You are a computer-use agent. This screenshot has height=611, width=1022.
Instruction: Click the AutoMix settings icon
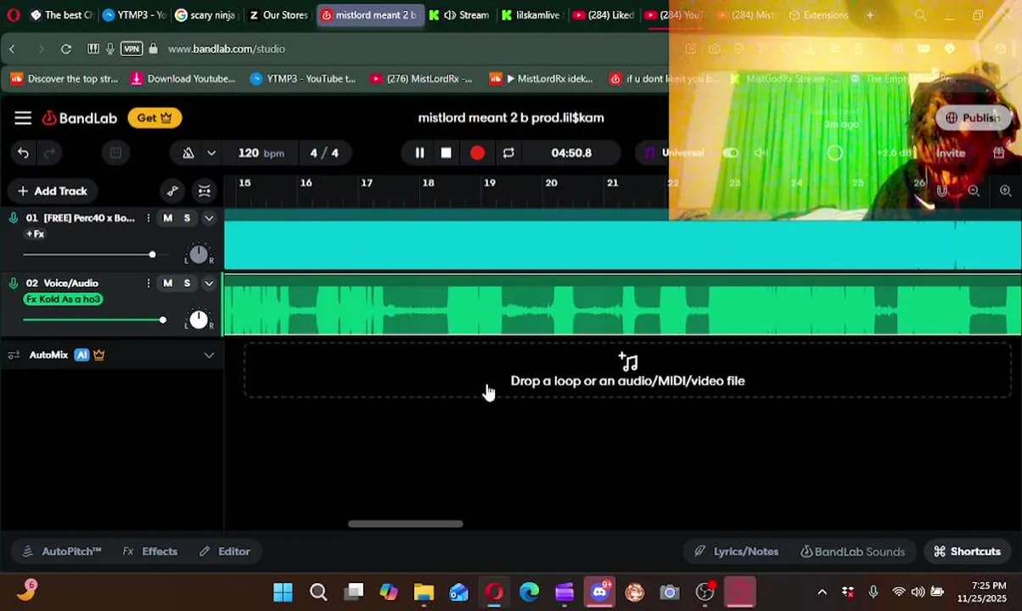14,355
